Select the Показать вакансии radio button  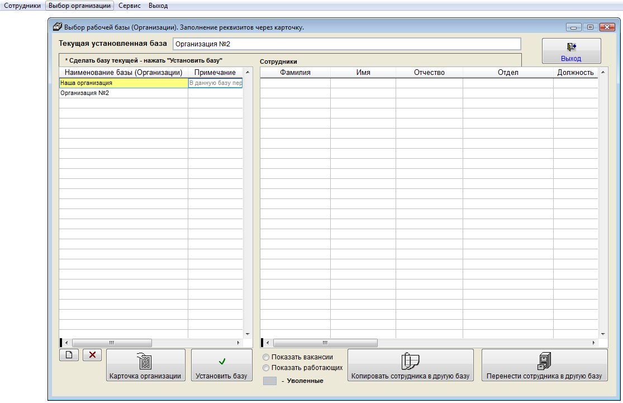(x=266, y=357)
